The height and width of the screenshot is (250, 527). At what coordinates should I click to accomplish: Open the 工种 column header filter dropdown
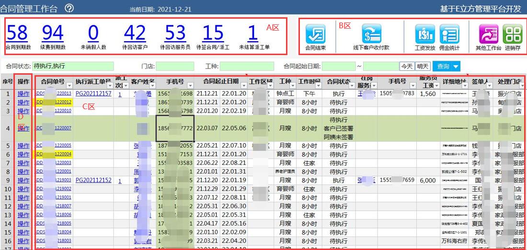click(x=292, y=85)
